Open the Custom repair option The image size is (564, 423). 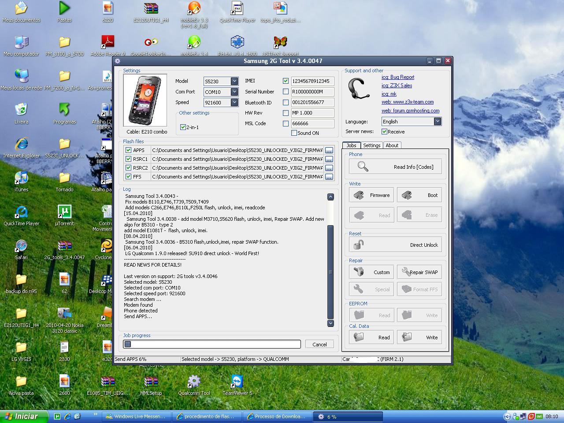point(371,272)
